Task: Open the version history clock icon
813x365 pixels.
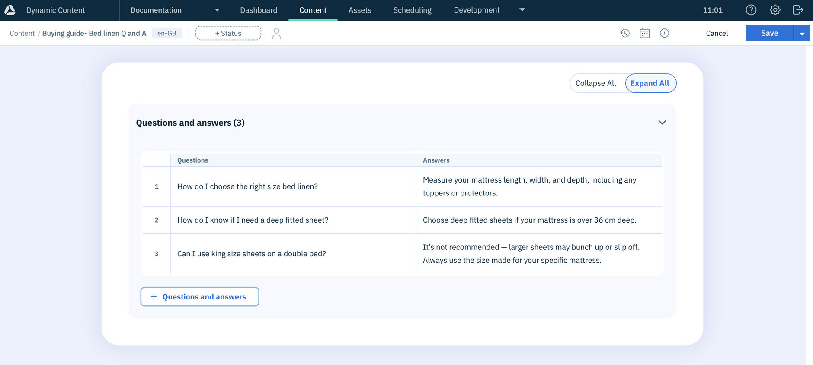Action: tap(624, 33)
